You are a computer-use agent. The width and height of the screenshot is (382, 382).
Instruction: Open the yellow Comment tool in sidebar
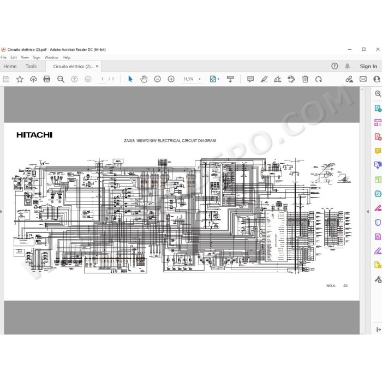pyautogui.click(x=378, y=151)
